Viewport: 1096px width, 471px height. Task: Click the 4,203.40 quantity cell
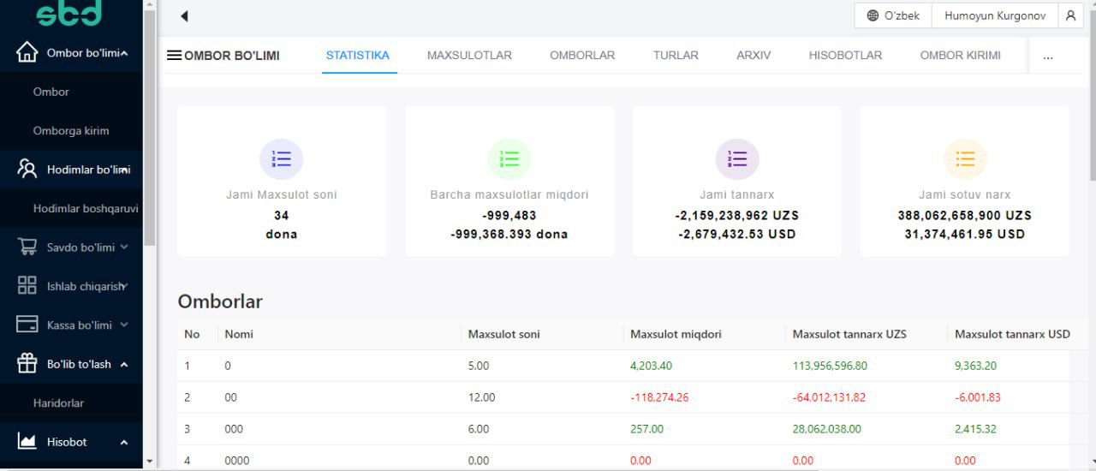tap(651, 366)
